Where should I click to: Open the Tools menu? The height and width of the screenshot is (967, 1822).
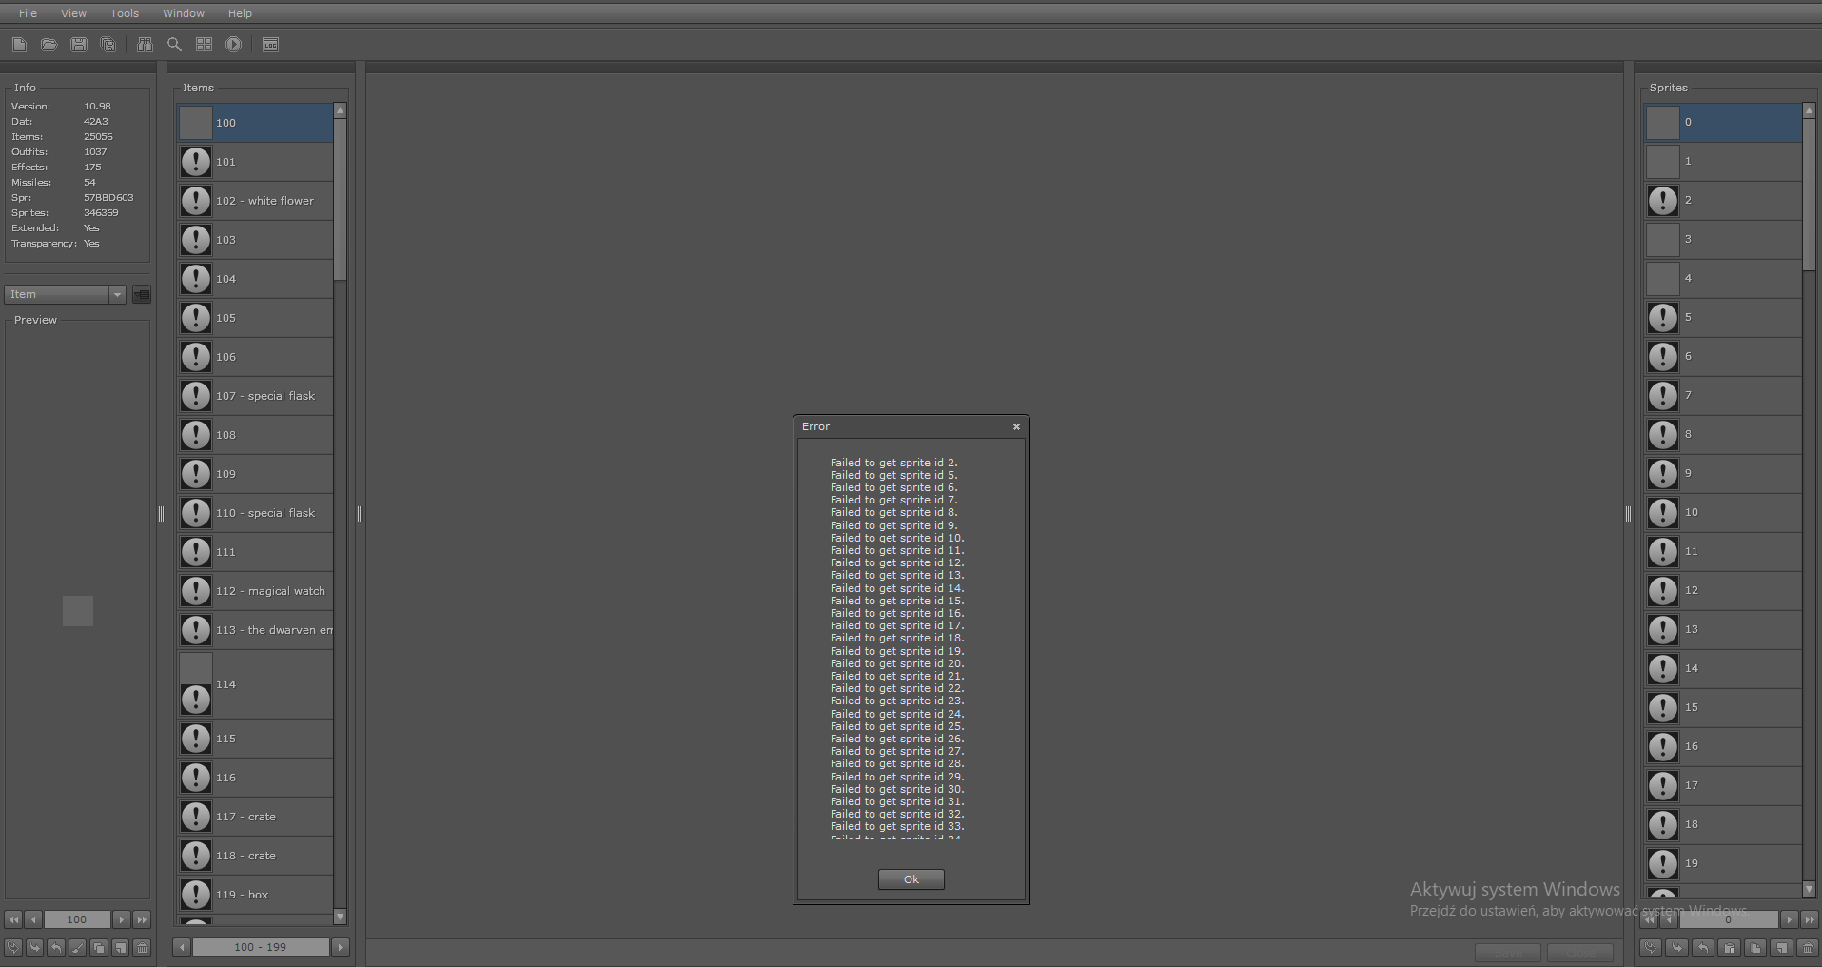pos(125,13)
